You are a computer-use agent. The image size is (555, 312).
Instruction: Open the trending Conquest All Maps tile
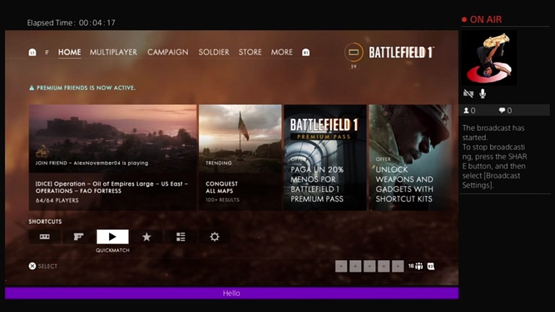tap(240, 157)
